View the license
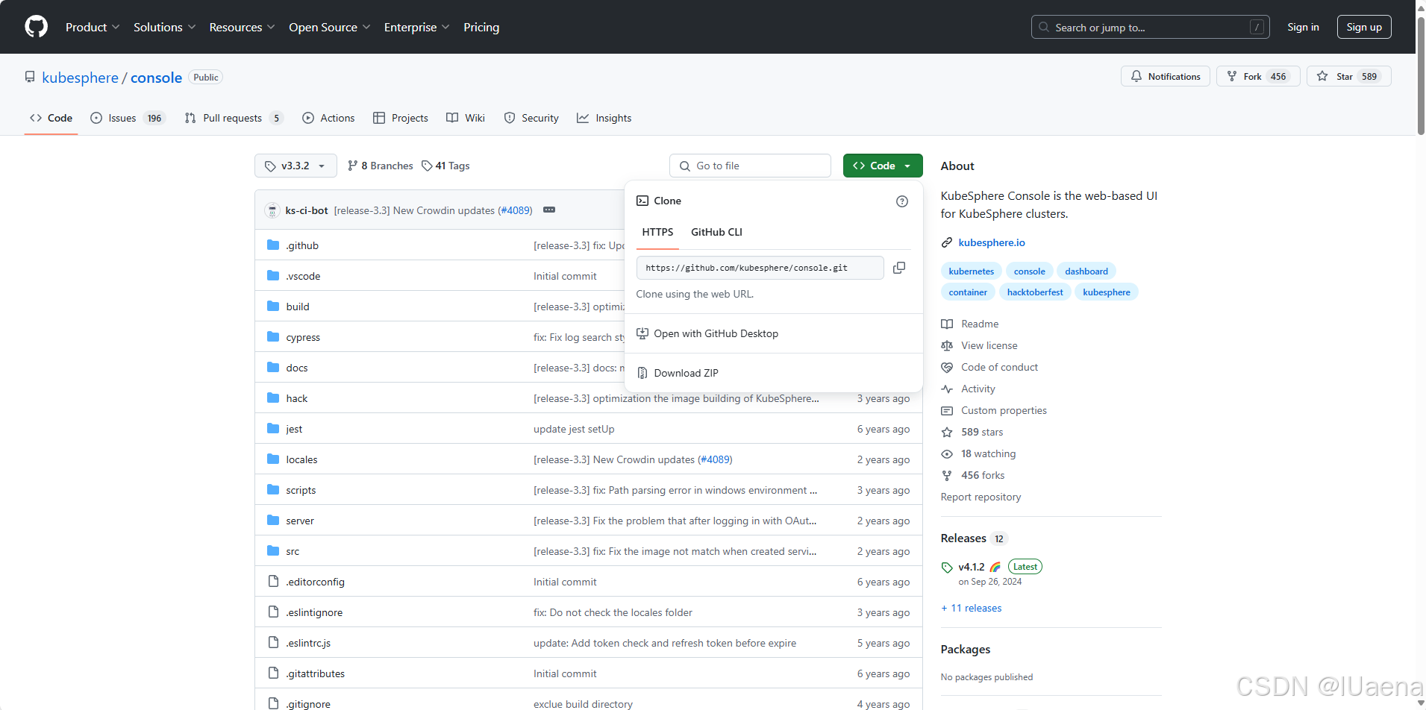The height and width of the screenshot is (710, 1426). (x=989, y=345)
